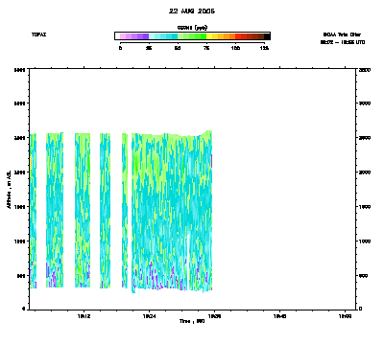The height and width of the screenshot is (345, 384).
Task: Select the black swatch at colorbar end
Action: (267, 36)
